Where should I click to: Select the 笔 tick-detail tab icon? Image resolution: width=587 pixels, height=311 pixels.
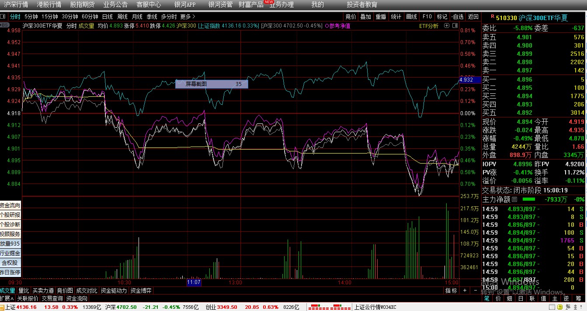click(x=486, y=299)
